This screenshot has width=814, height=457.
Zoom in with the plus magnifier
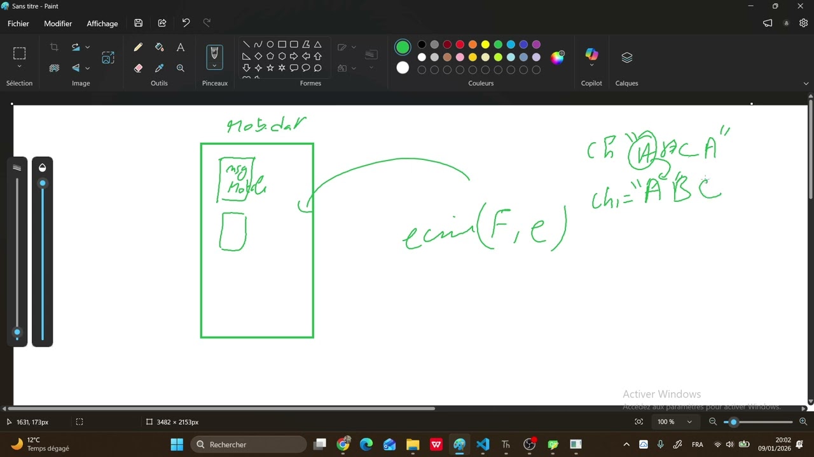[803, 422]
